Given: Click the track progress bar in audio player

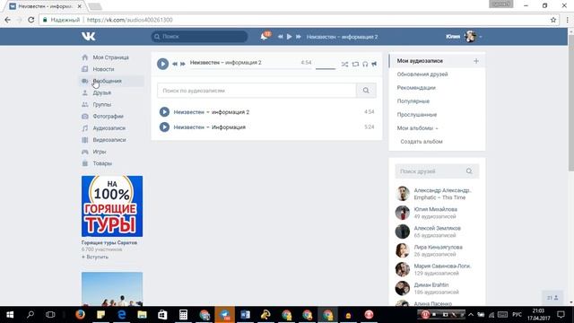Looking at the screenshot, I should (250, 68).
